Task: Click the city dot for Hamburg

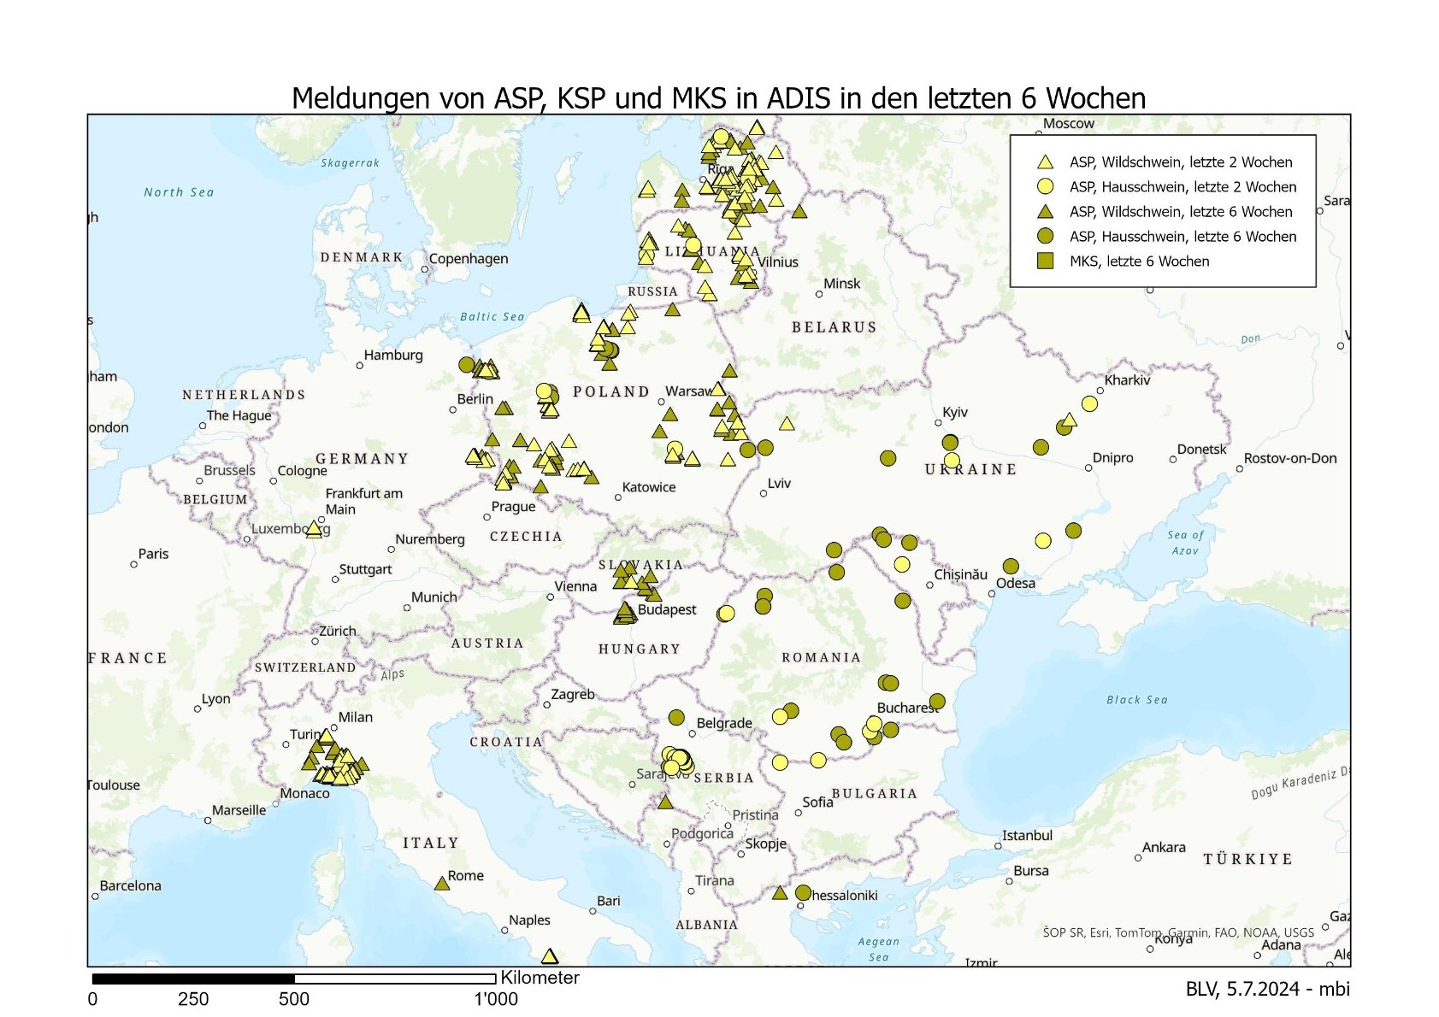Action: coord(360,365)
